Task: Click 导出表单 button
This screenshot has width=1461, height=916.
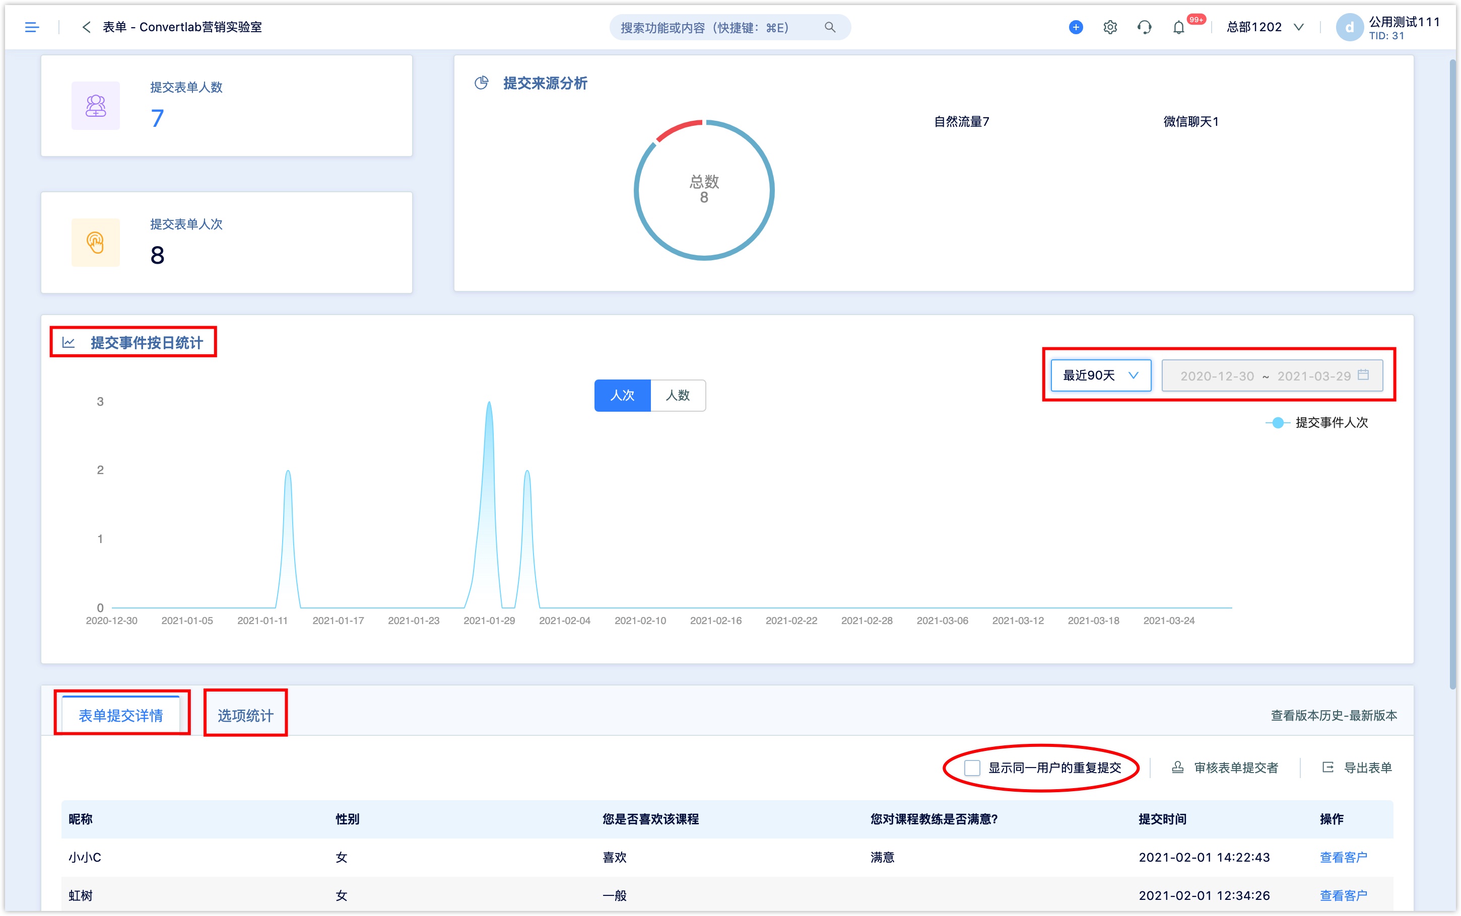Action: tap(1357, 768)
